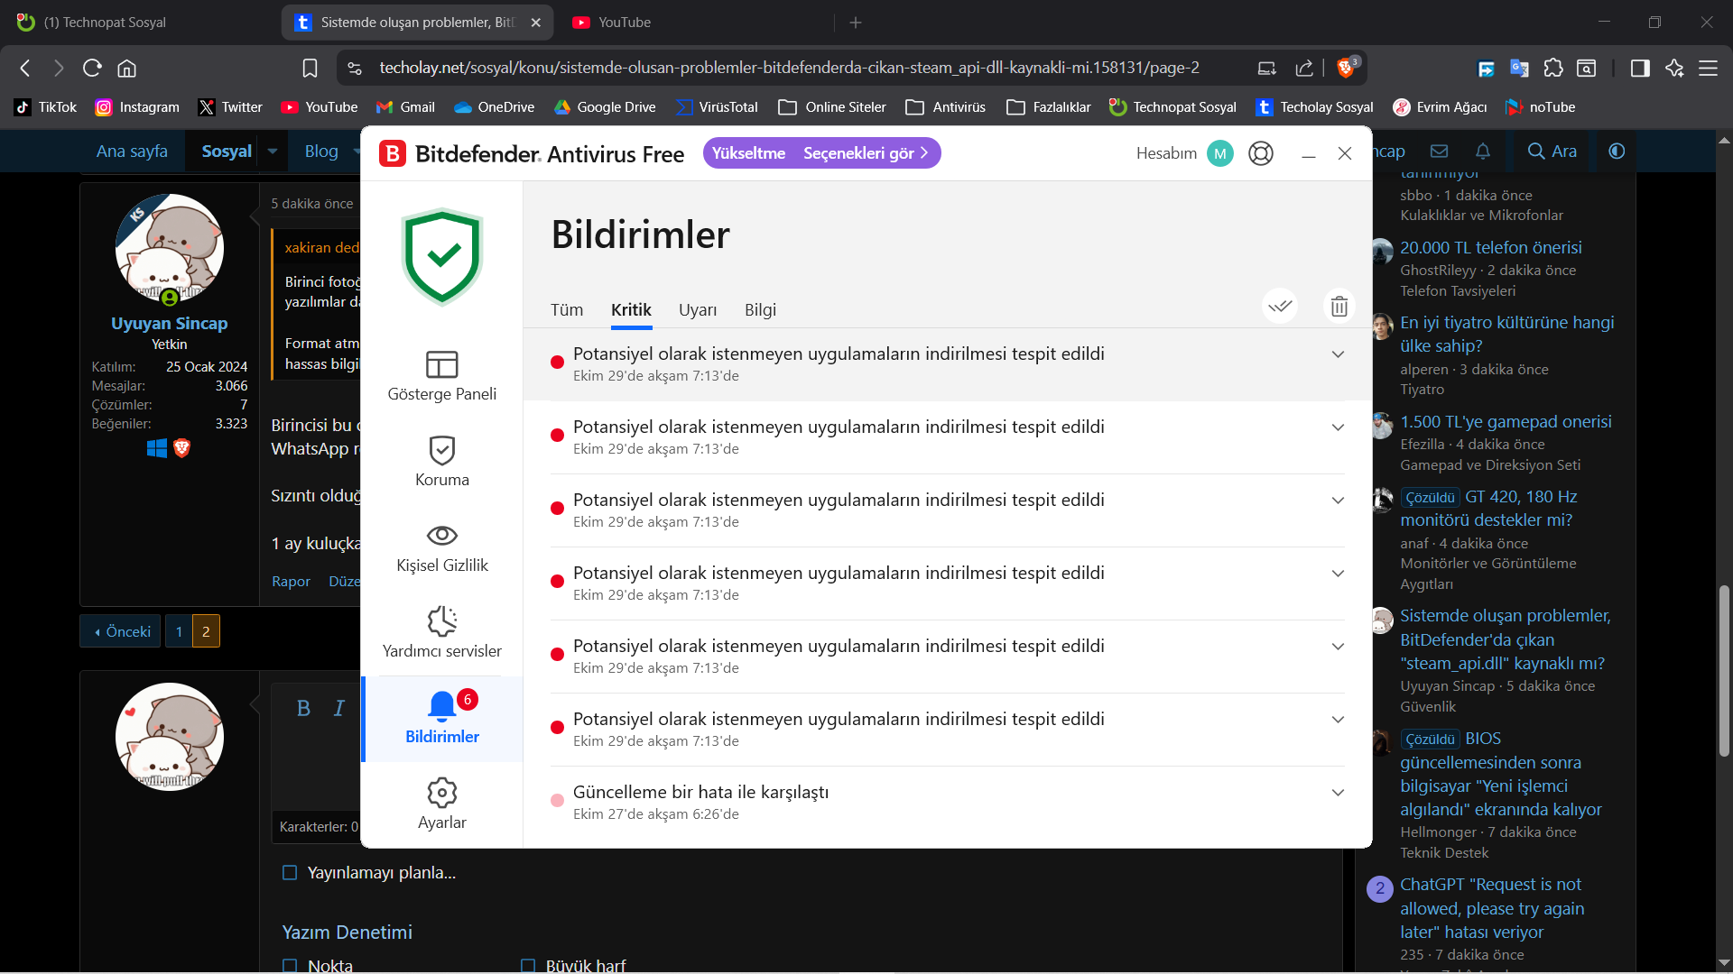
Task: Open Online Siteler bookmarks folder
Action: [x=831, y=107]
